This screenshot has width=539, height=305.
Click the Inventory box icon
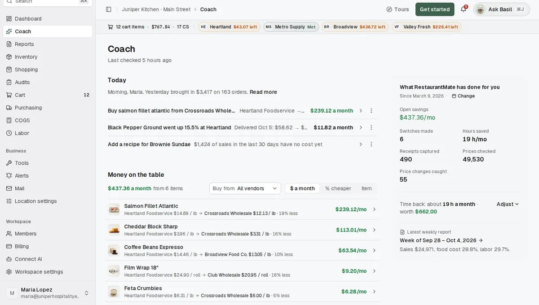tap(9, 57)
